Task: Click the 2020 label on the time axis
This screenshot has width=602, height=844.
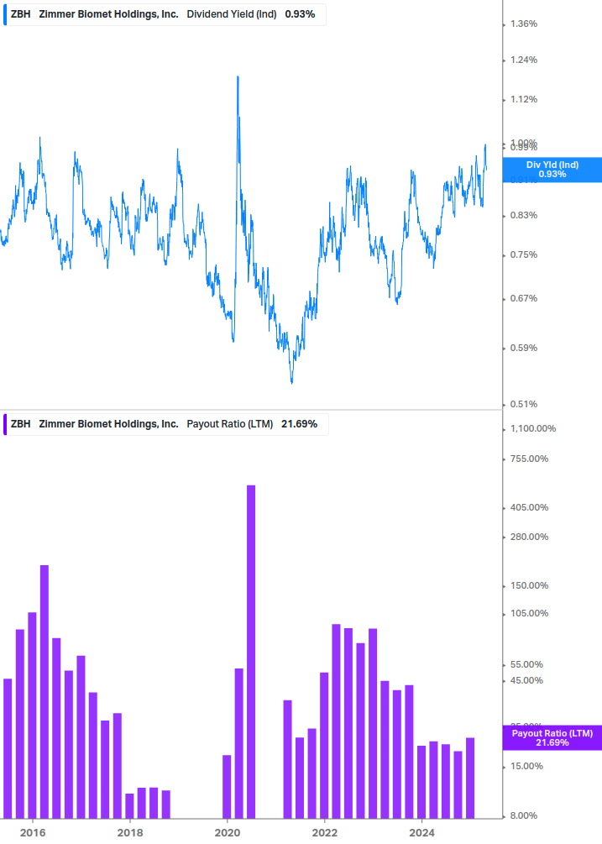Action: pyautogui.click(x=227, y=833)
